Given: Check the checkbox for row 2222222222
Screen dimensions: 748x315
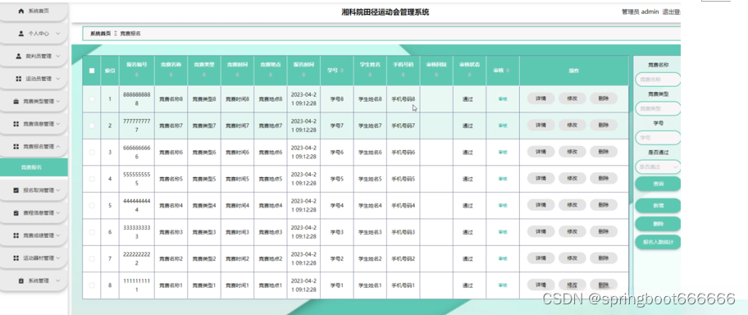Looking at the screenshot, I should pos(92,258).
